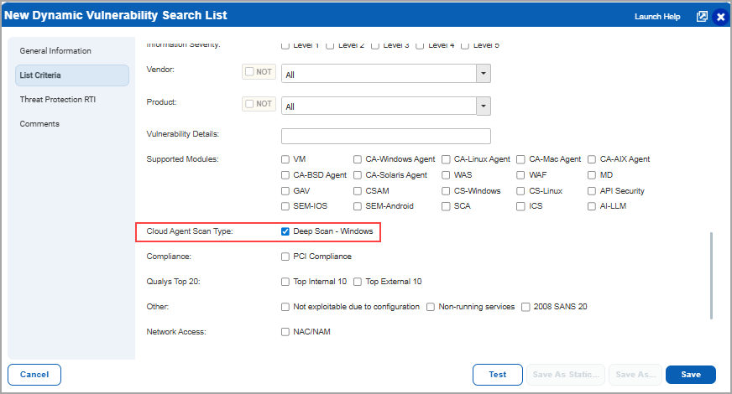Select the SCA module checkbox
The height and width of the screenshot is (394, 732).
446,206
